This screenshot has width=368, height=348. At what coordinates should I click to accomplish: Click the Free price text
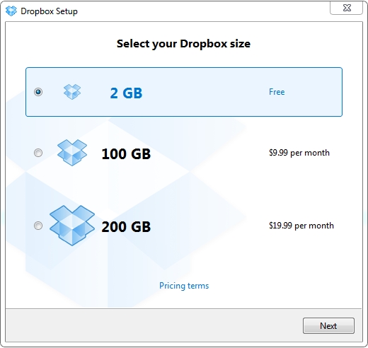[277, 92]
